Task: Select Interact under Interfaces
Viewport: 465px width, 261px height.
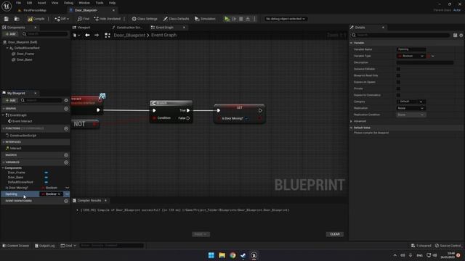Action: 15,148
